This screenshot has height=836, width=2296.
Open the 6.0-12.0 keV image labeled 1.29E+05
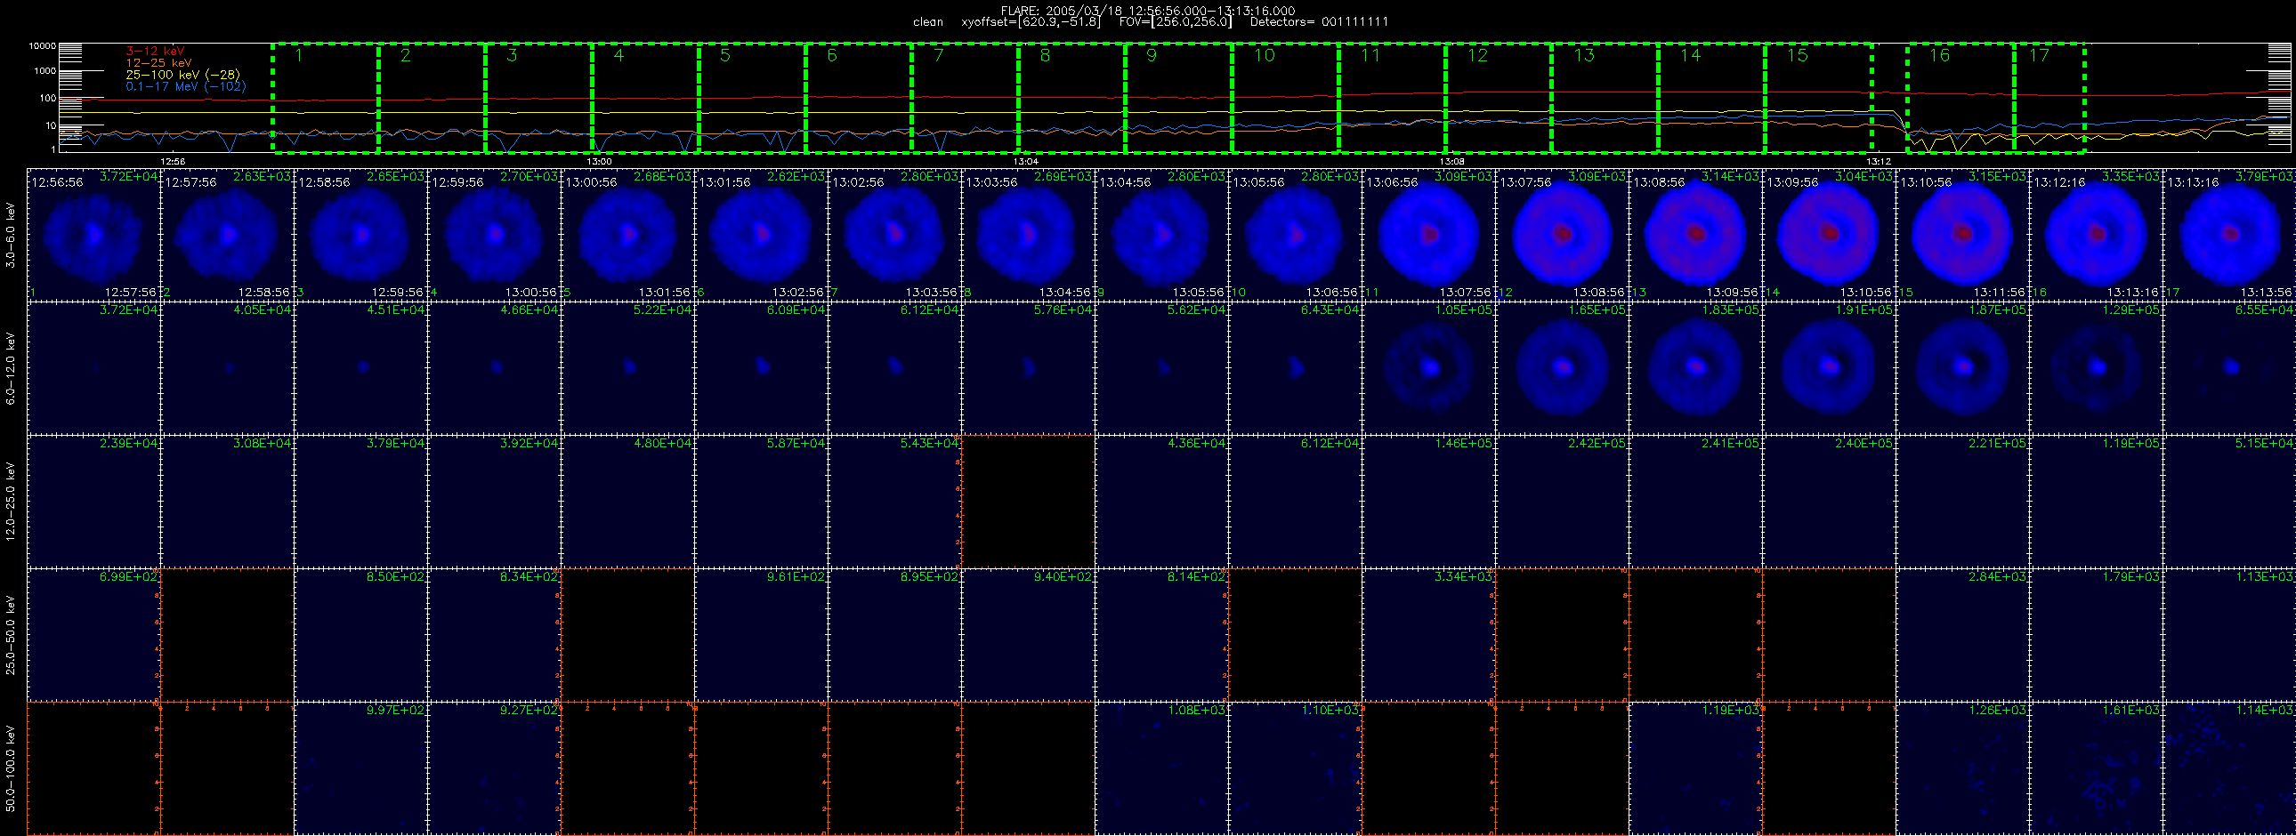point(2097,367)
